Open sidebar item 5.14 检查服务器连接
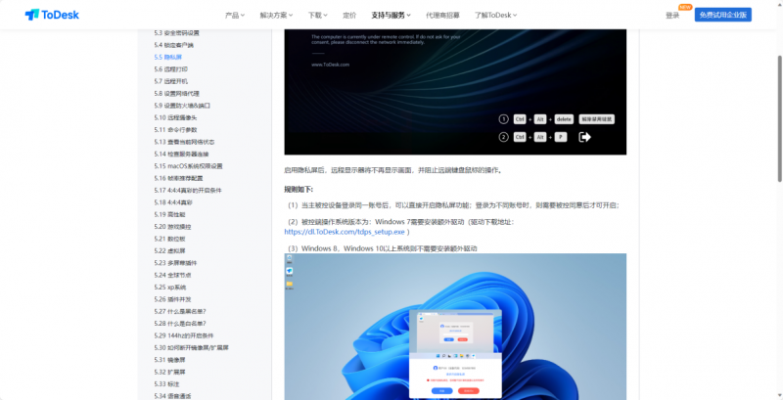Image resolution: width=783 pixels, height=400 pixels. coord(181,155)
